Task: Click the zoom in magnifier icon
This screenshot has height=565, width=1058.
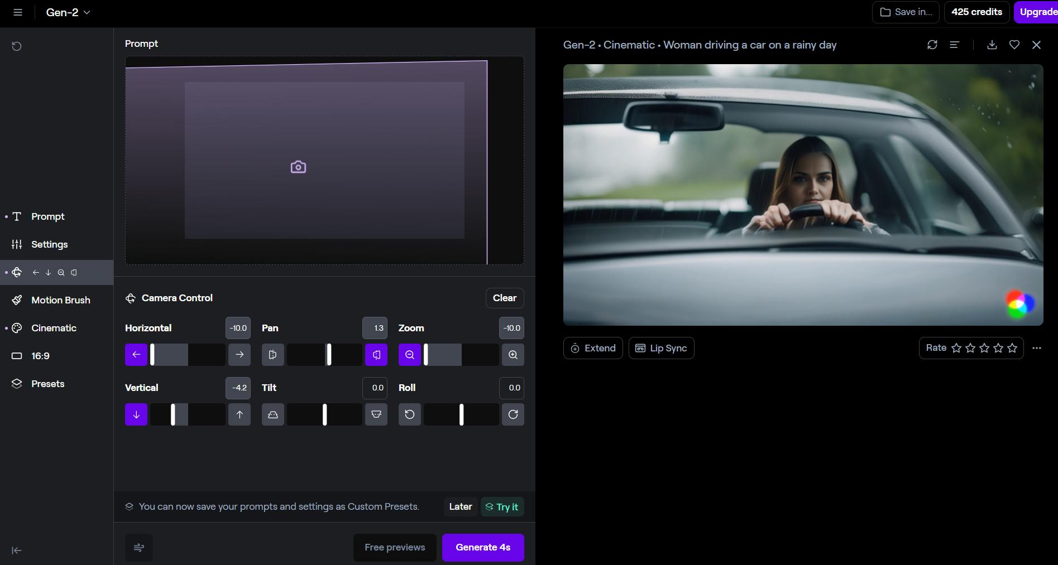Action: 513,355
